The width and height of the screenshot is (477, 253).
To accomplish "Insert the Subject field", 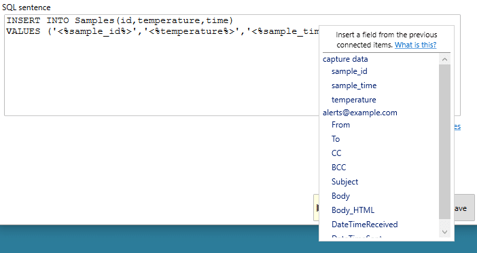I will [x=344, y=182].
